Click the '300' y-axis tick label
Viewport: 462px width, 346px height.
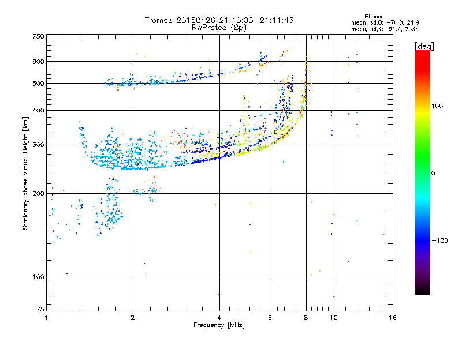tap(38, 145)
